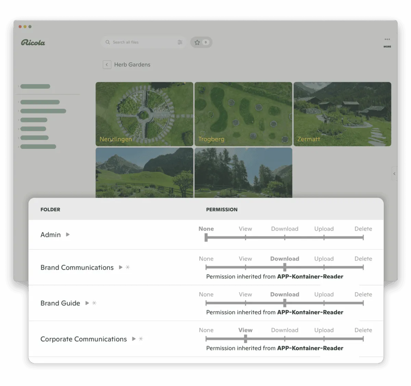Expand the Brand Communications folder triangle
Image resolution: width=411 pixels, height=386 pixels.
121,267
